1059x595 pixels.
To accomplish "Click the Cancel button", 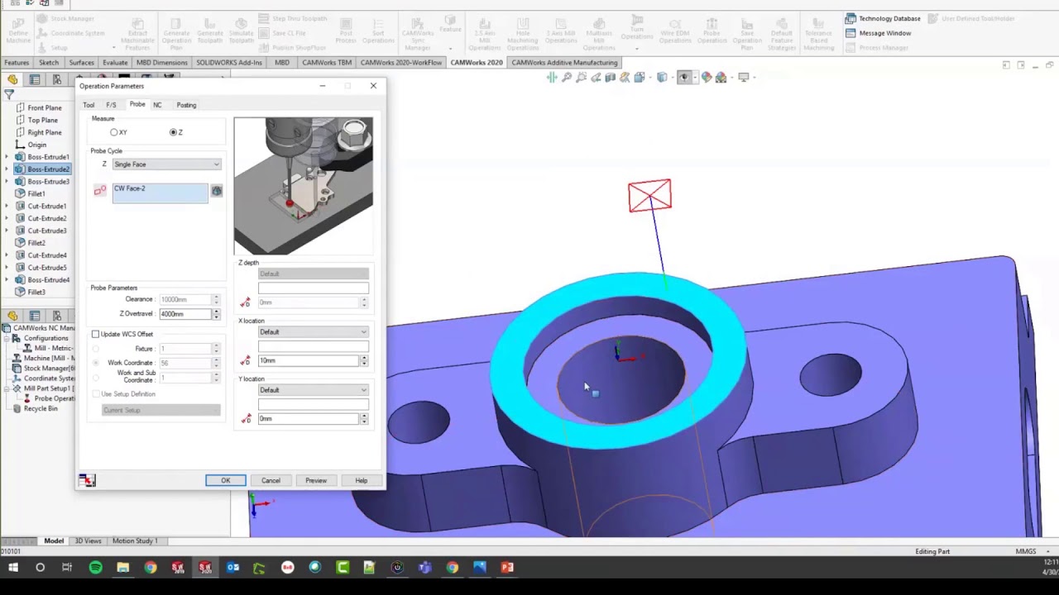I will (x=271, y=480).
